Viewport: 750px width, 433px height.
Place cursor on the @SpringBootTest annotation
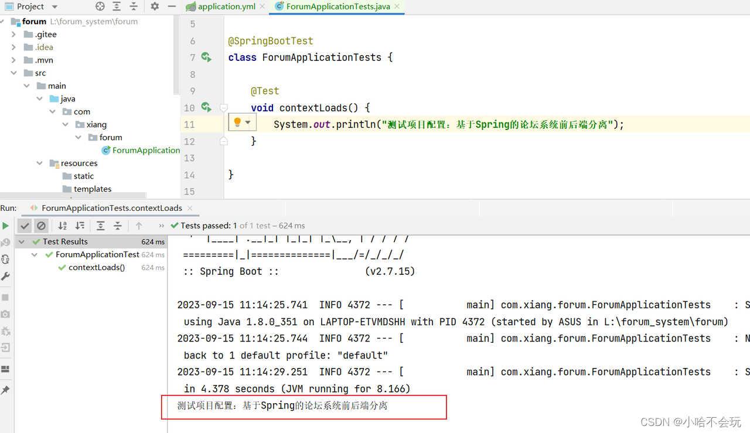(271, 41)
